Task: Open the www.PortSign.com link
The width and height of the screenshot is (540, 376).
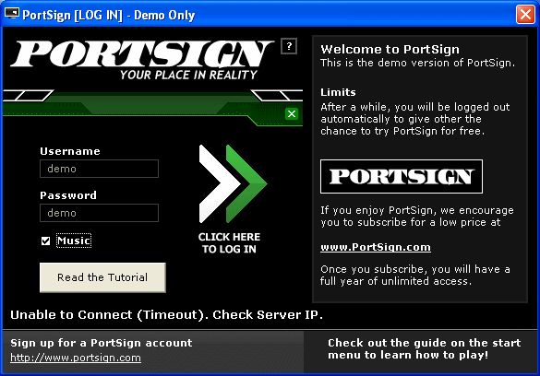Action: [x=376, y=248]
